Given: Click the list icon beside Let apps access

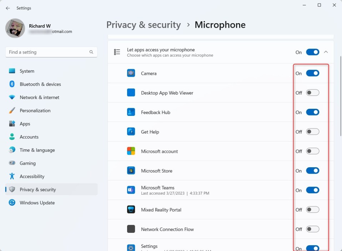Looking at the screenshot, I should [117, 52].
